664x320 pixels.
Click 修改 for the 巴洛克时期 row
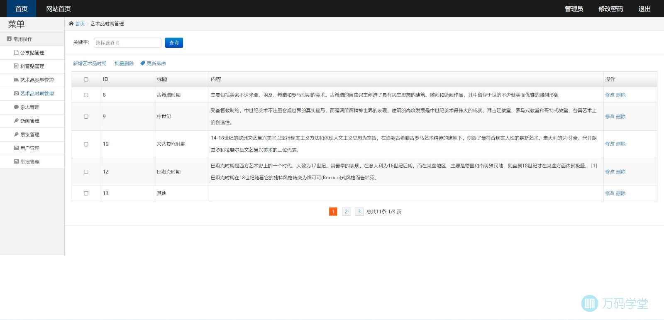pyautogui.click(x=610, y=172)
